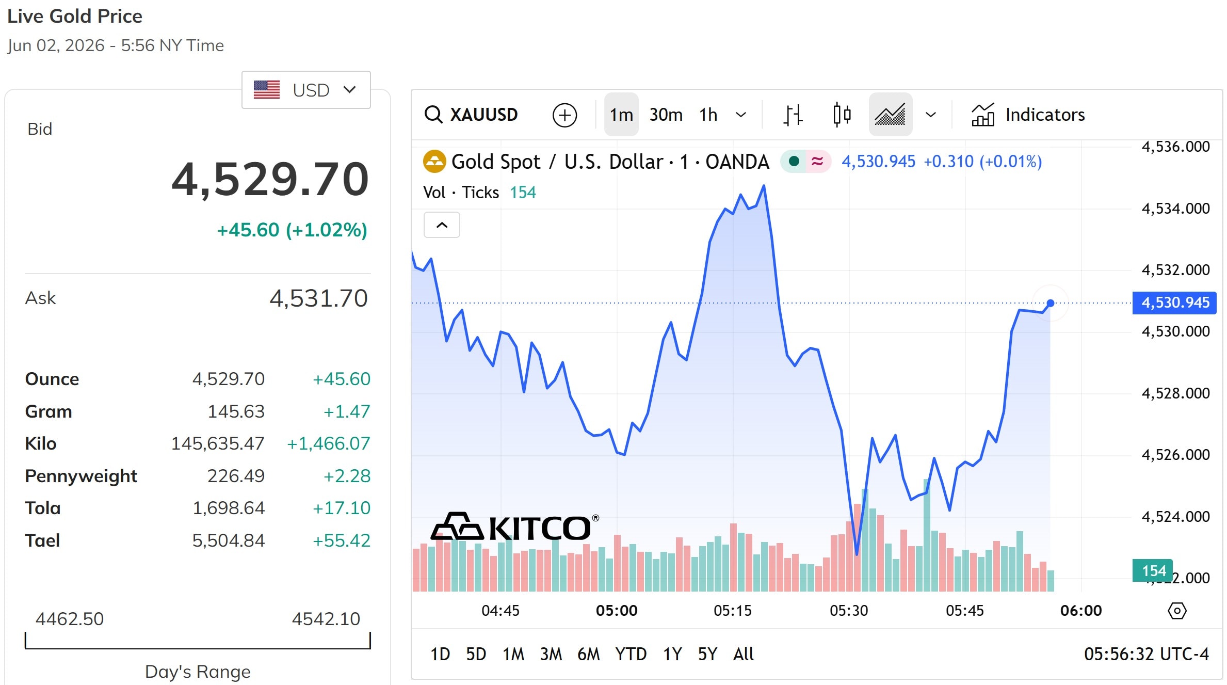The image size is (1227, 685).
Task: Open chart settings hexagon icon
Action: (1177, 611)
